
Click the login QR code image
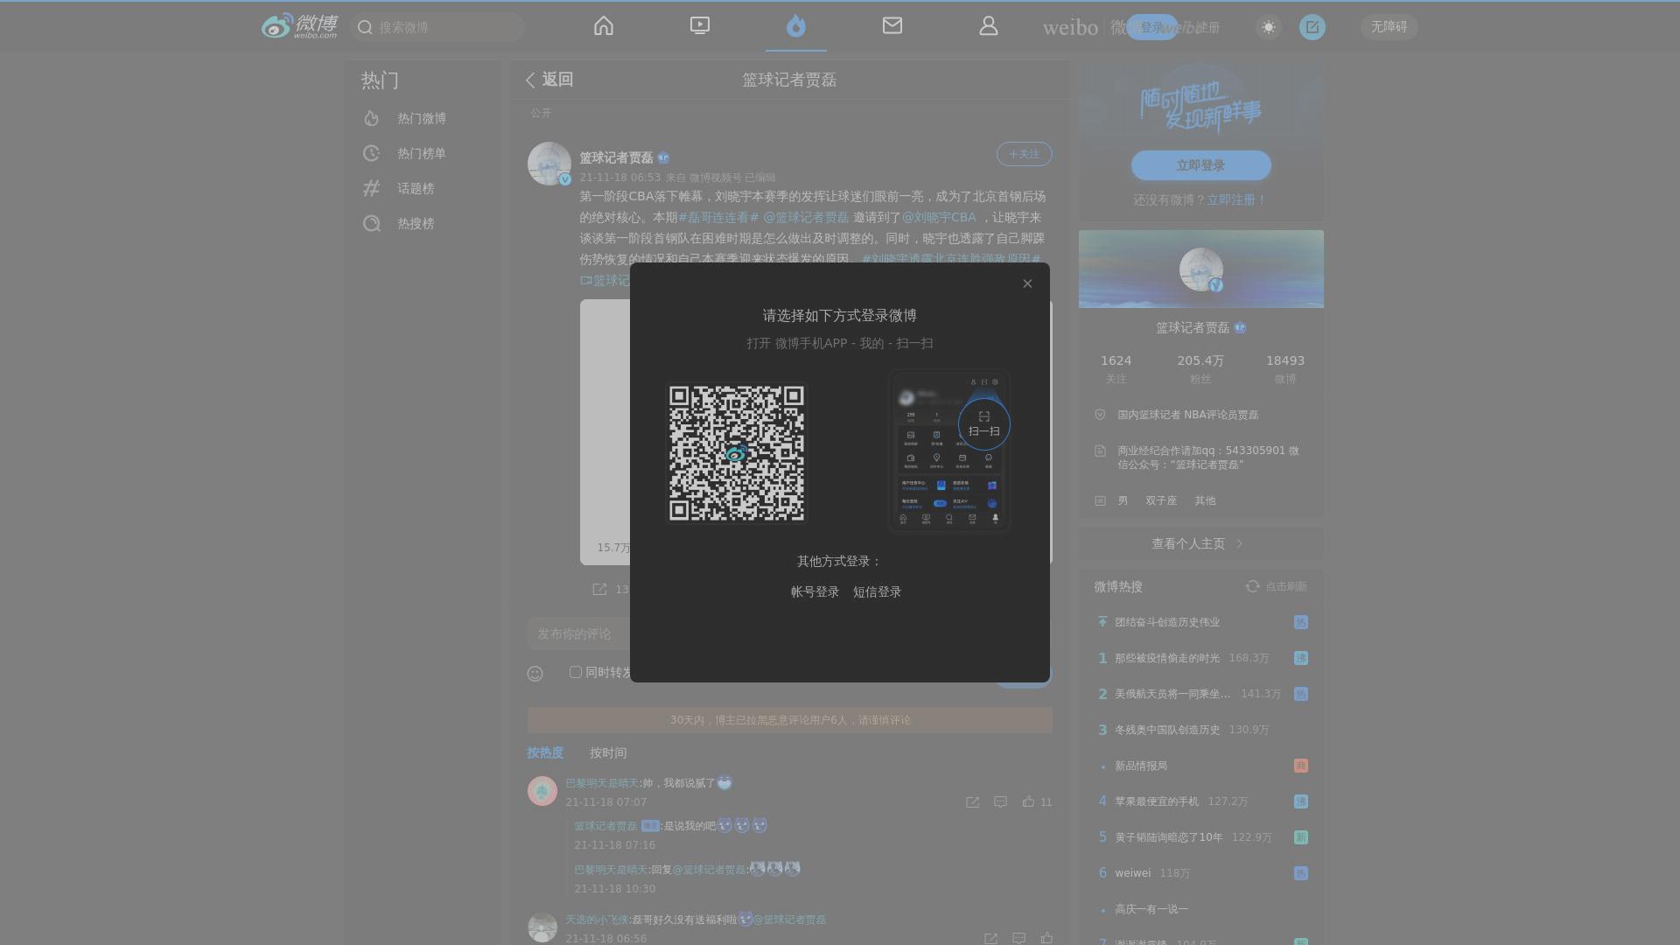point(737,453)
